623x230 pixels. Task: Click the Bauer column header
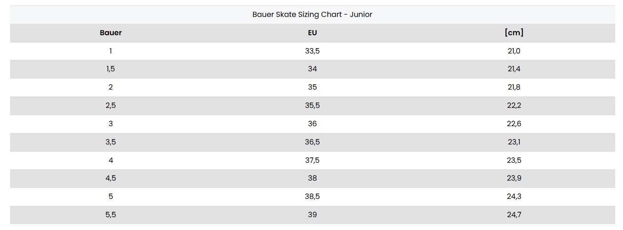pos(111,33)
